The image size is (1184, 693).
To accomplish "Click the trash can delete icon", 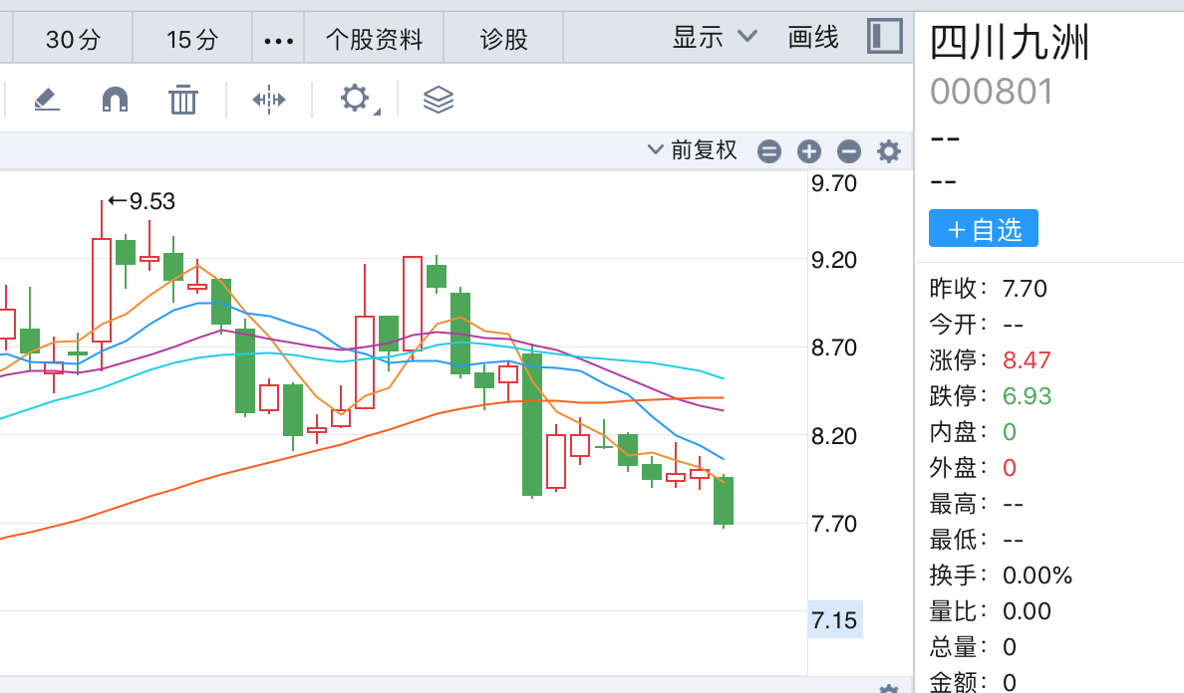I will pos(183,99).
